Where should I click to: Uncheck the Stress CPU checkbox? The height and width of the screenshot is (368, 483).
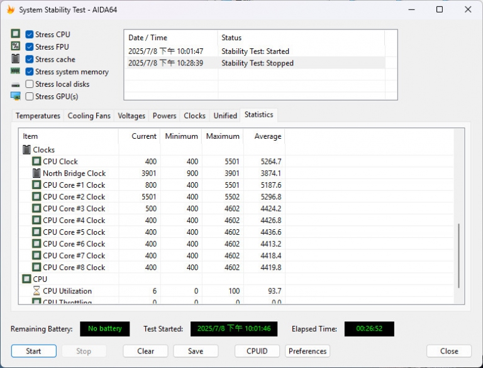point(30,34)
